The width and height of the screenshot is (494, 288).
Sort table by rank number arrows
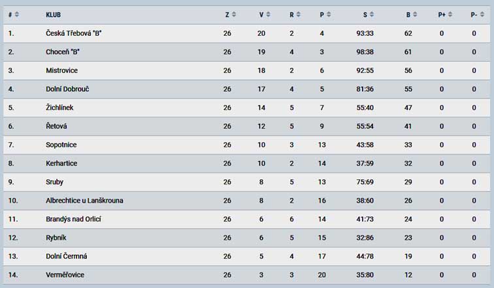17,14
